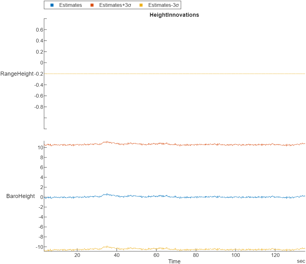
Task: Click the HeightInnovations plot title
Action: click(x=174, y=15)
